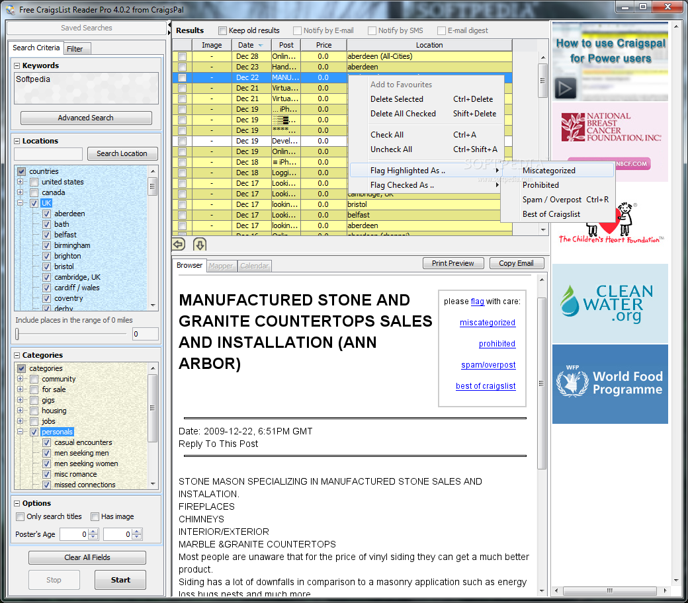Click the miscategorized flag link
The height and width of the screenshot is (603, 688).
pos(487,323)
